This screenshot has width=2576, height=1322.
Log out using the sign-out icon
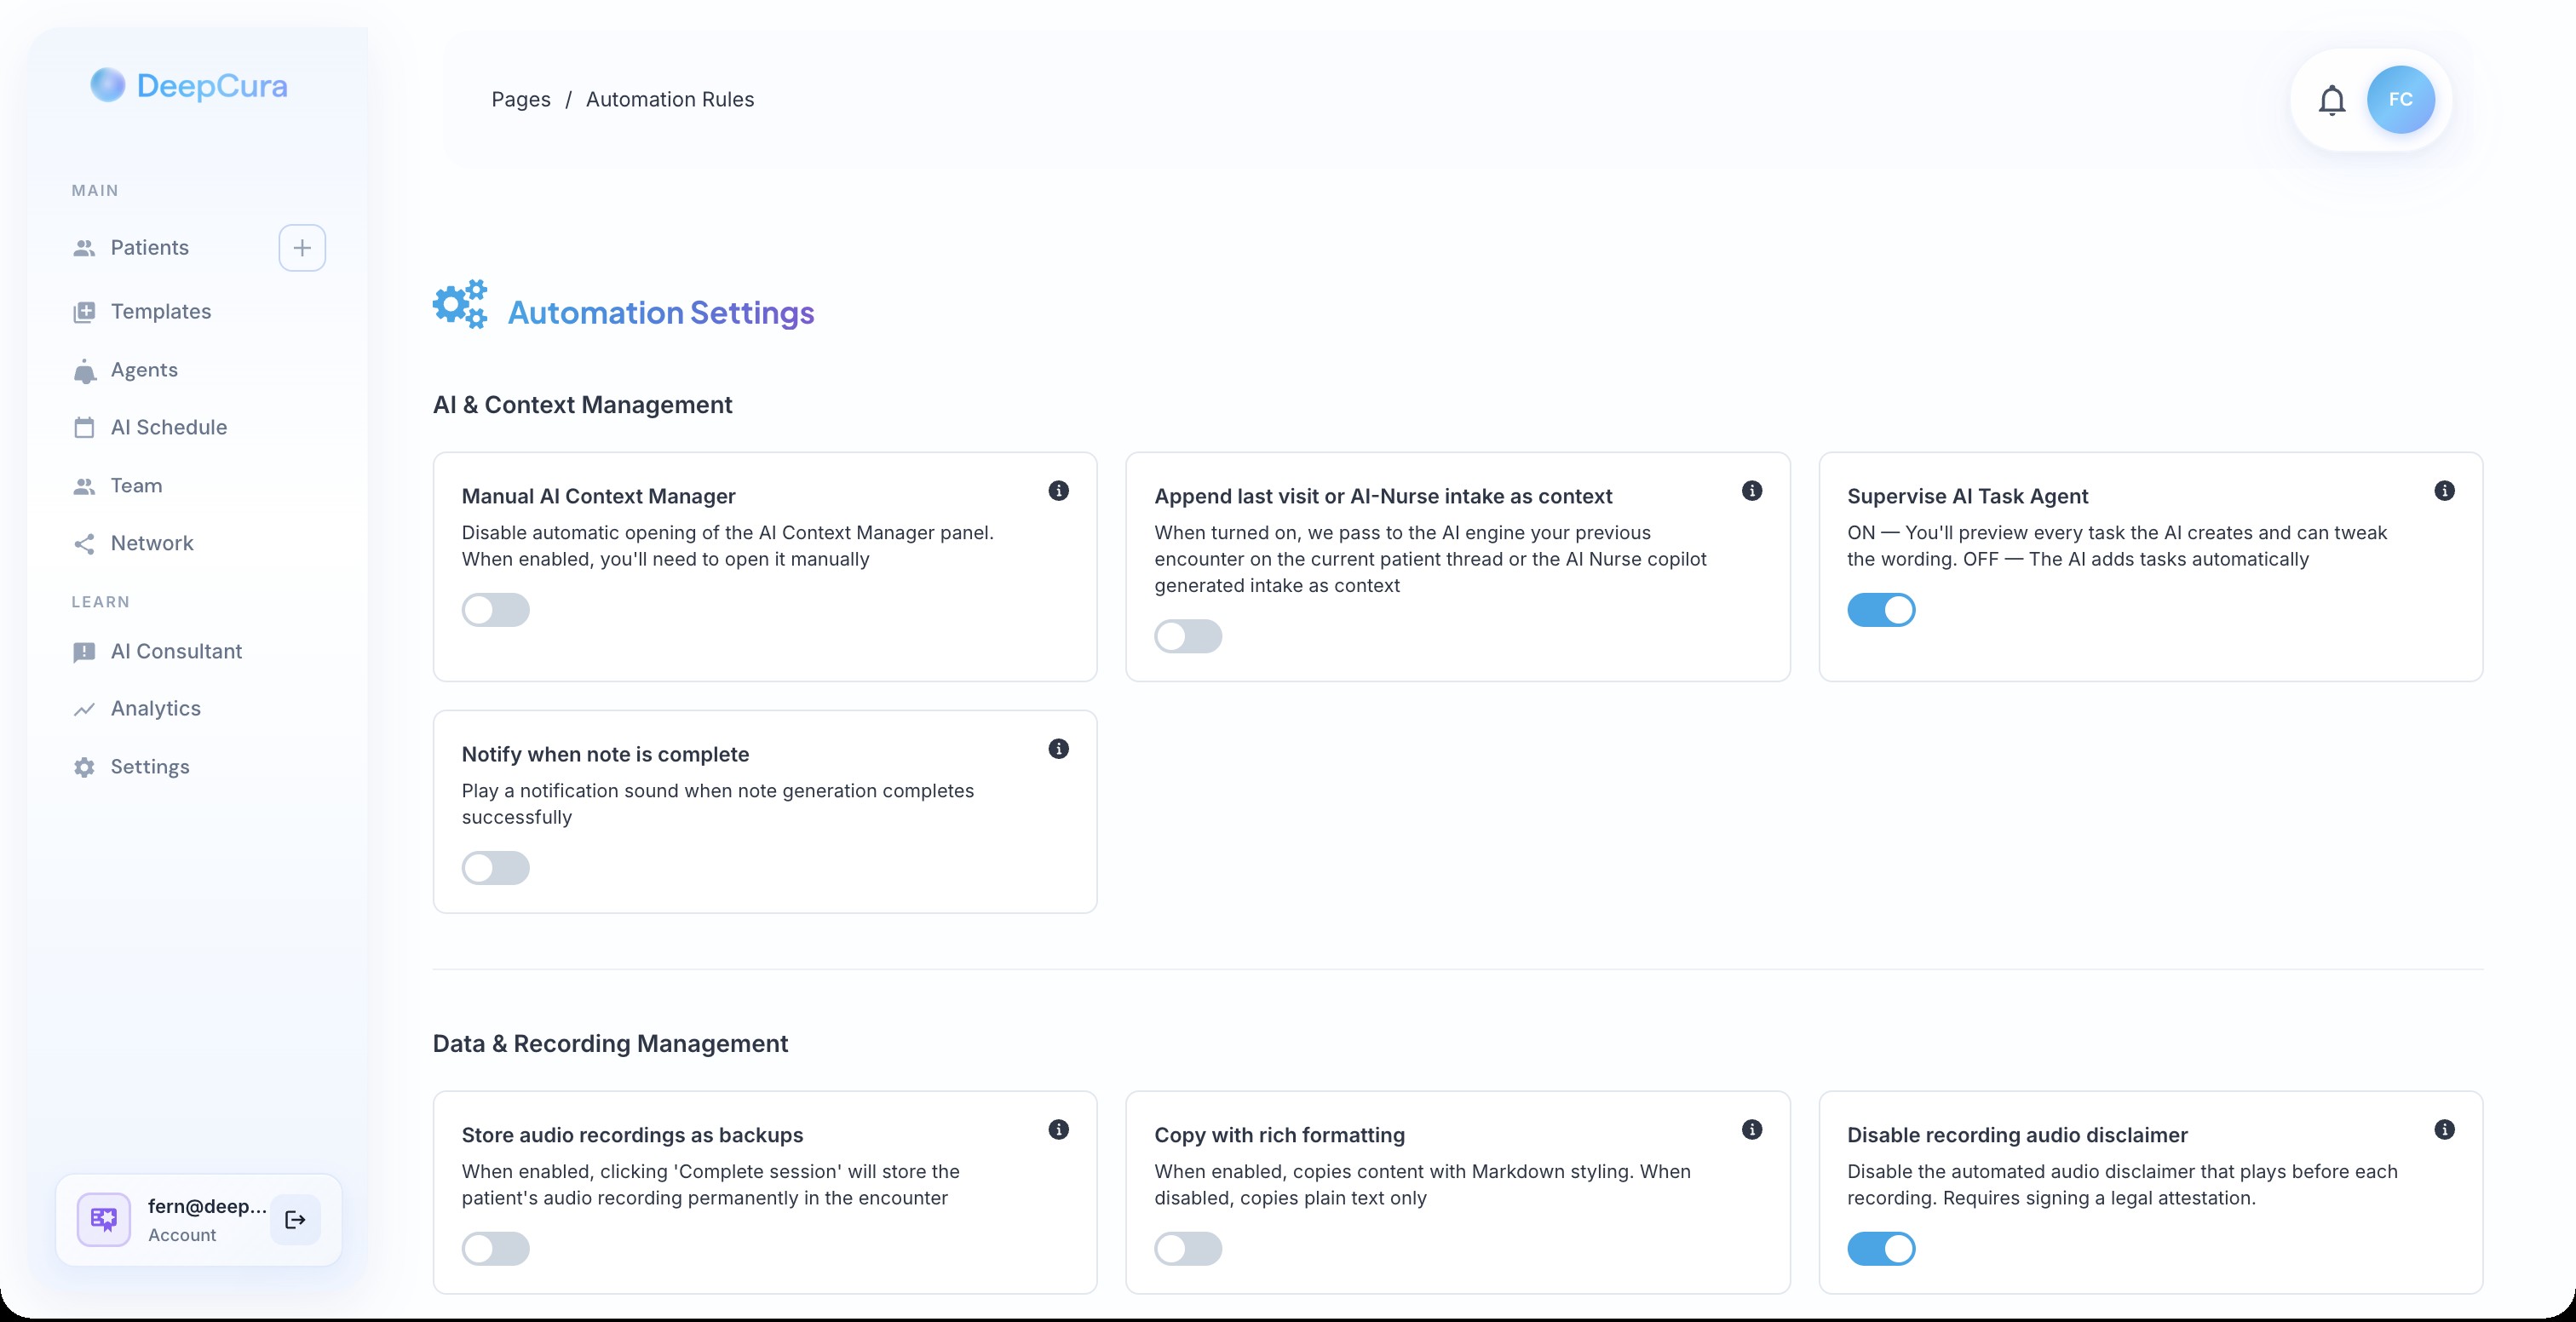[295, 1220]
